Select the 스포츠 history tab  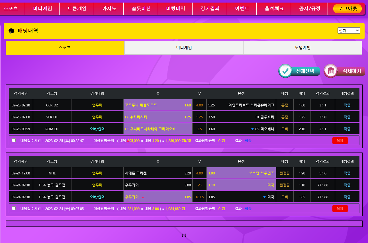pyautogui.click(x=65, y=48)
